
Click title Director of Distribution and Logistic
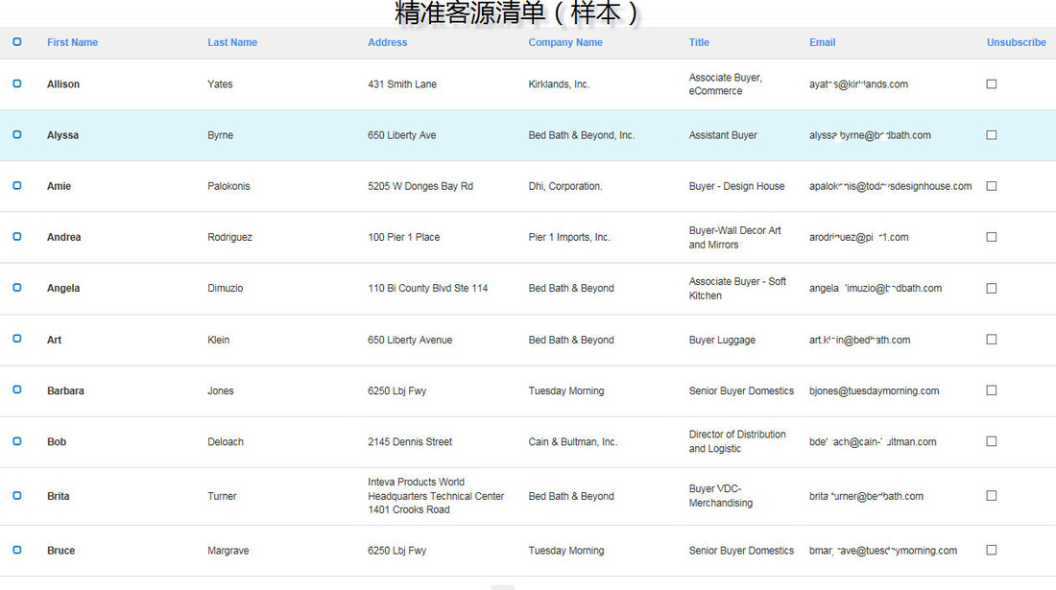[737, 441]
